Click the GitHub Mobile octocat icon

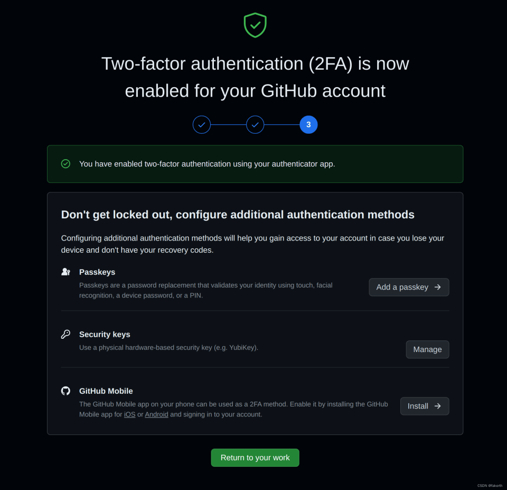coord(65,391)
